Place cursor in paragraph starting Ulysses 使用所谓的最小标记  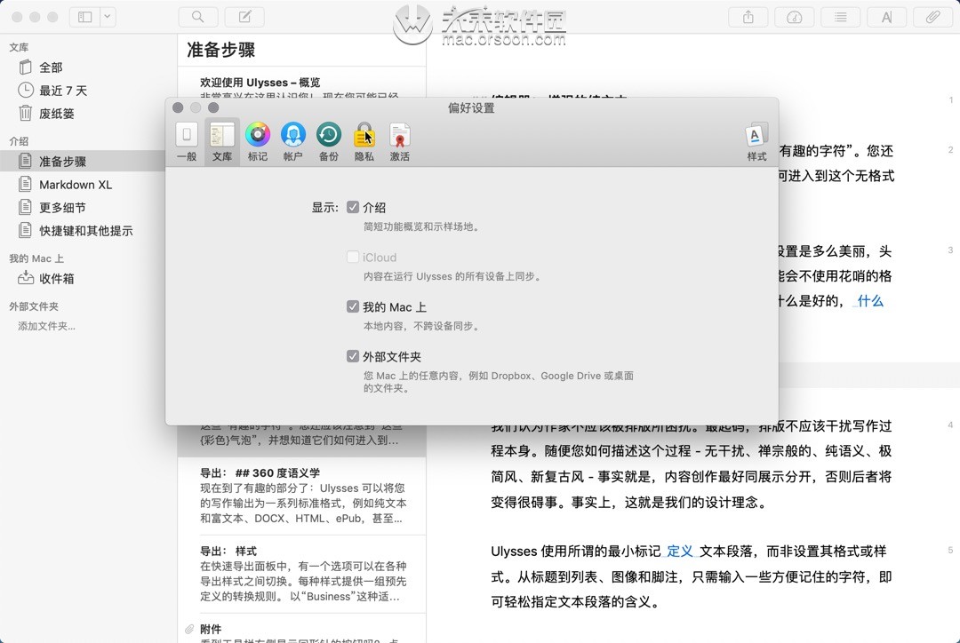click(691, 576)
